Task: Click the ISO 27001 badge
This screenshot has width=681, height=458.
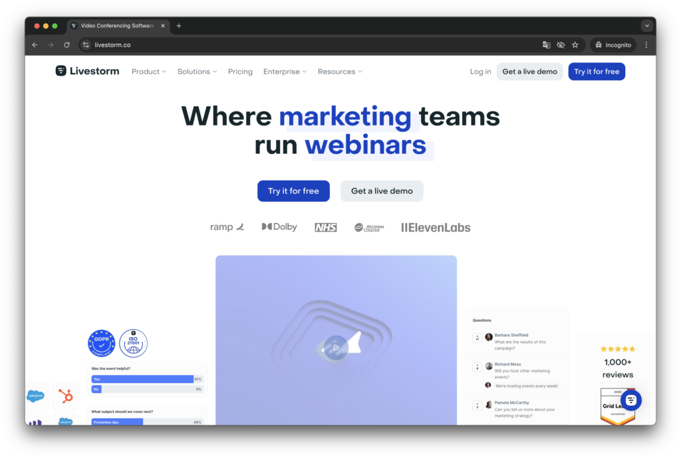Action: [133, 343]
